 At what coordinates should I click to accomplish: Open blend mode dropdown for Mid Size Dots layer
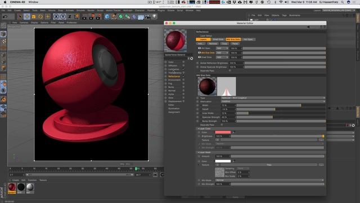click(x=222, y=52)
